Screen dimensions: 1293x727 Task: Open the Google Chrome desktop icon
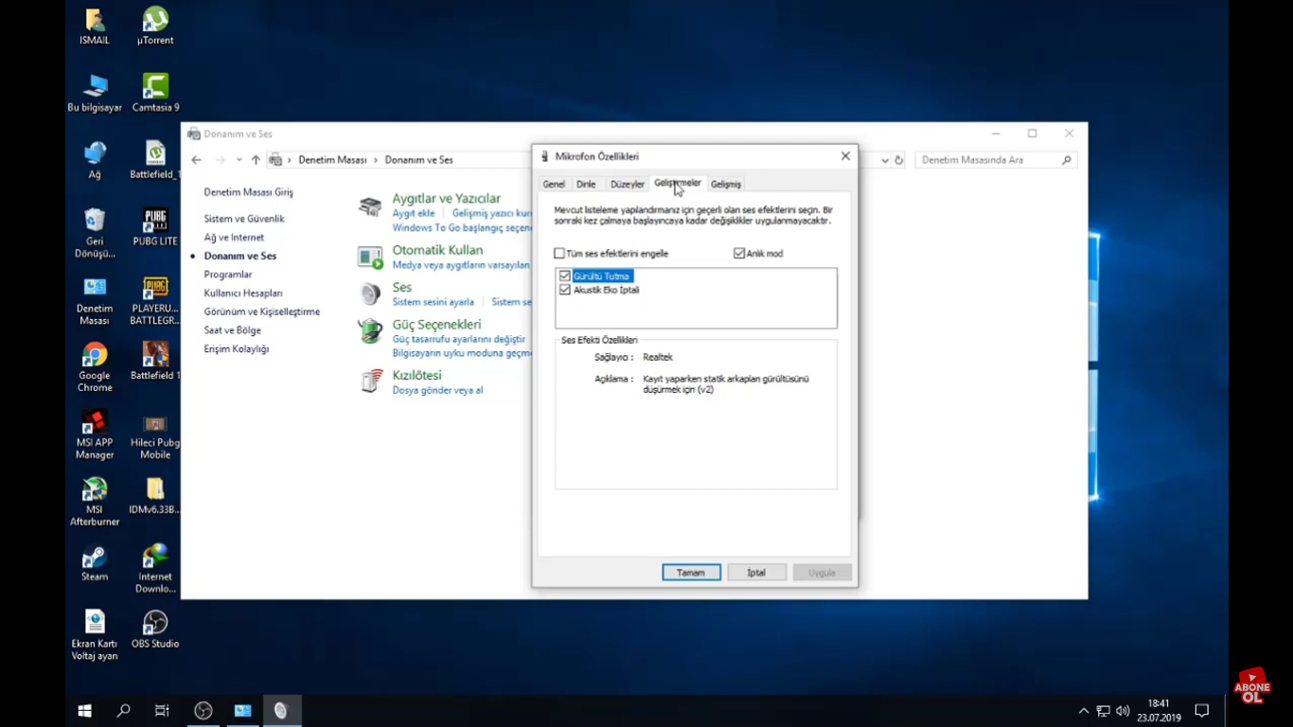pyautogui.click(x=95, y=356)
